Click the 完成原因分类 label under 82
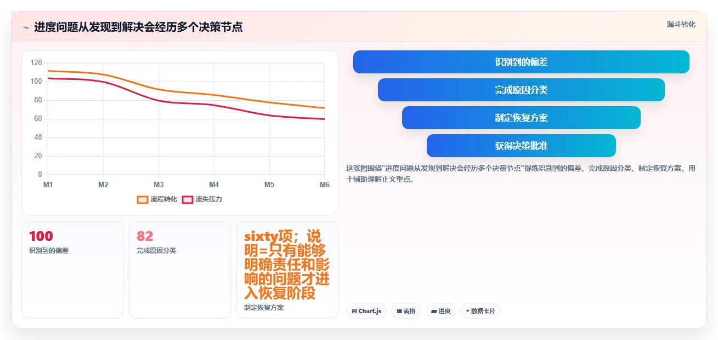 coord(156,251)
